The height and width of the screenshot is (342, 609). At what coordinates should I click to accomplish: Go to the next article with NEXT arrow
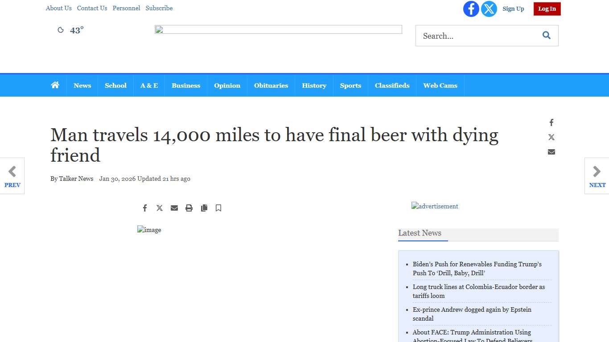coord(597,176)
